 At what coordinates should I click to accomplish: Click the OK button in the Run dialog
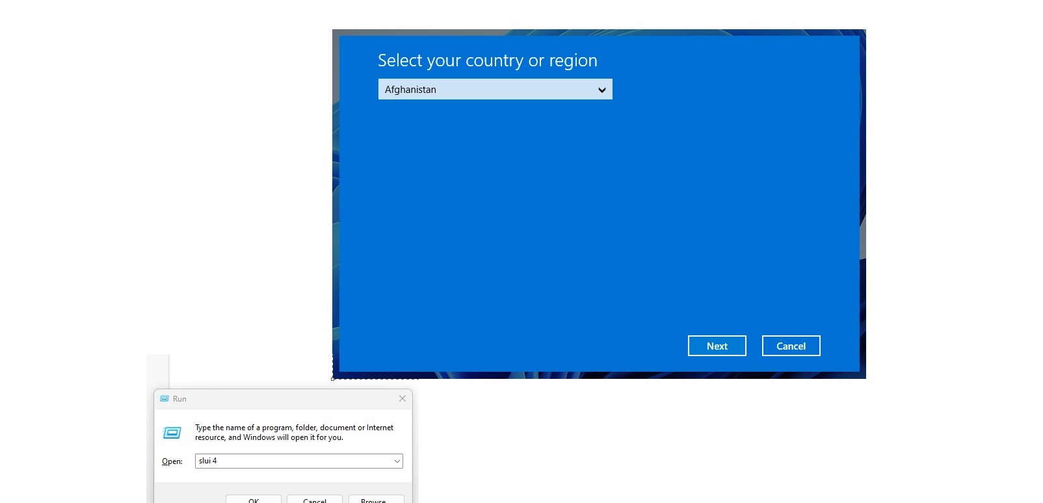pos(254,499)
